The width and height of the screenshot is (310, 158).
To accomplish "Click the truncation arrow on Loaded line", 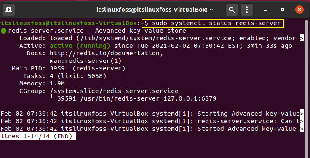I will [x=302, y=38].
